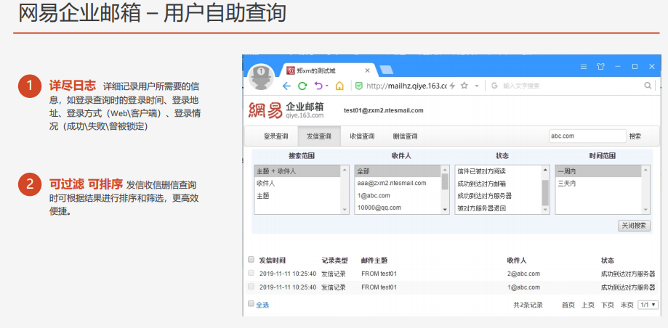Click the purple undo-close arrow icon
This screenshot has height=328, width=668.
point(318,86)
